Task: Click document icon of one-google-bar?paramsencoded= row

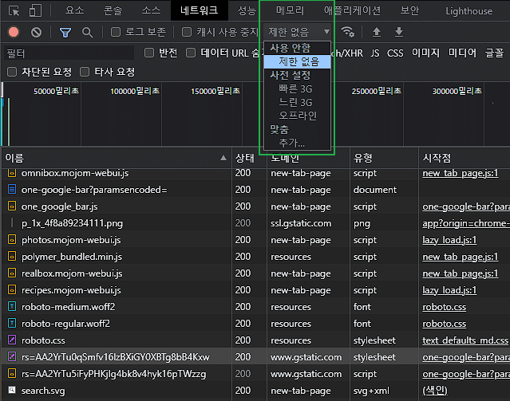Action: 12,189
